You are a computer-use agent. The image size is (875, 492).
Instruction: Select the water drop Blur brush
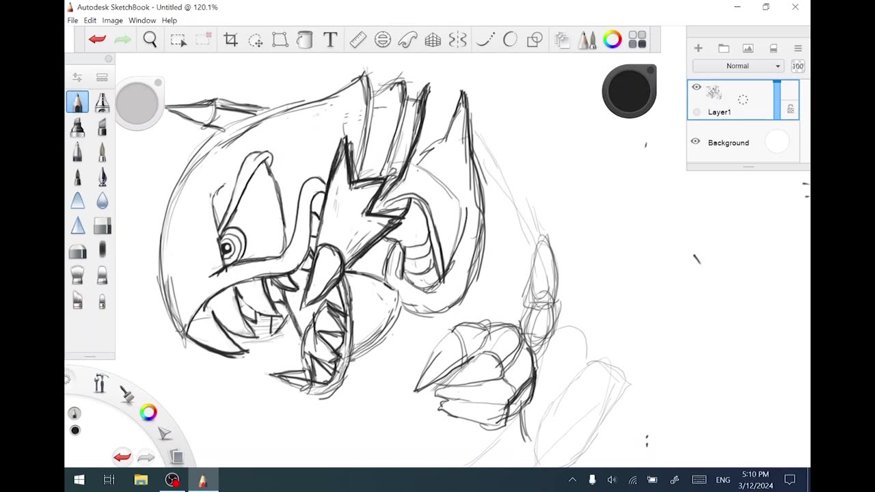point(102,201)
